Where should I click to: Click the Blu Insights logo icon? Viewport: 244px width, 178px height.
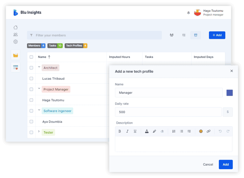click(x=16, y=13)
